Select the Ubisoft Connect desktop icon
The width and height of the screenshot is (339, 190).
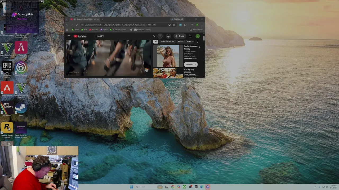[21, 69]
